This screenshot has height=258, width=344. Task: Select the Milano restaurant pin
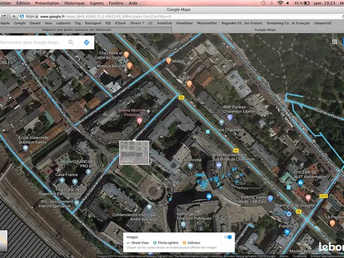tap(169, 60)
